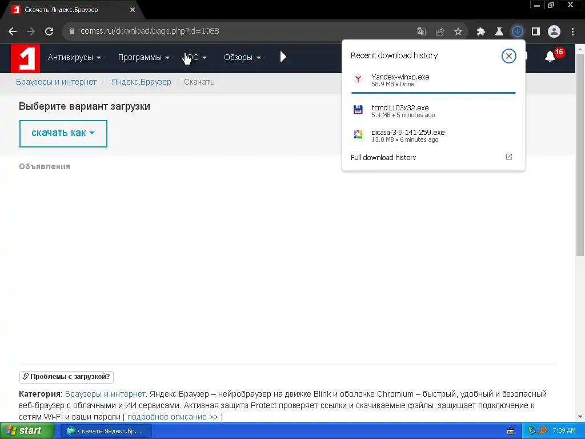This screenshot has height=439, width=585.
Task: Go to Браузеры и интернет breadcrumb
Action: pyautogui.click(x=56, y=82)
